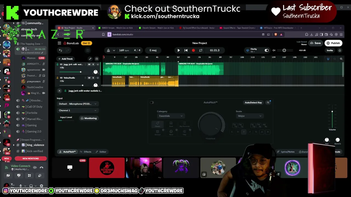Click the 169 bpm tempo field

click(124, 50)
